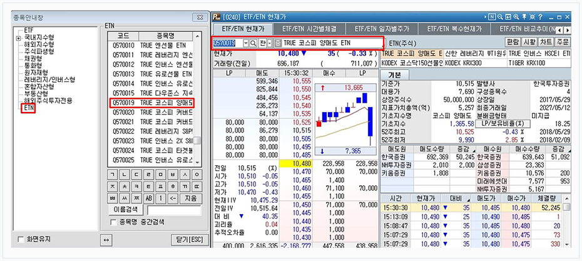Open the stock code dropdown arrow
This screenshot has width=582, height=261.
click(245, 43)
